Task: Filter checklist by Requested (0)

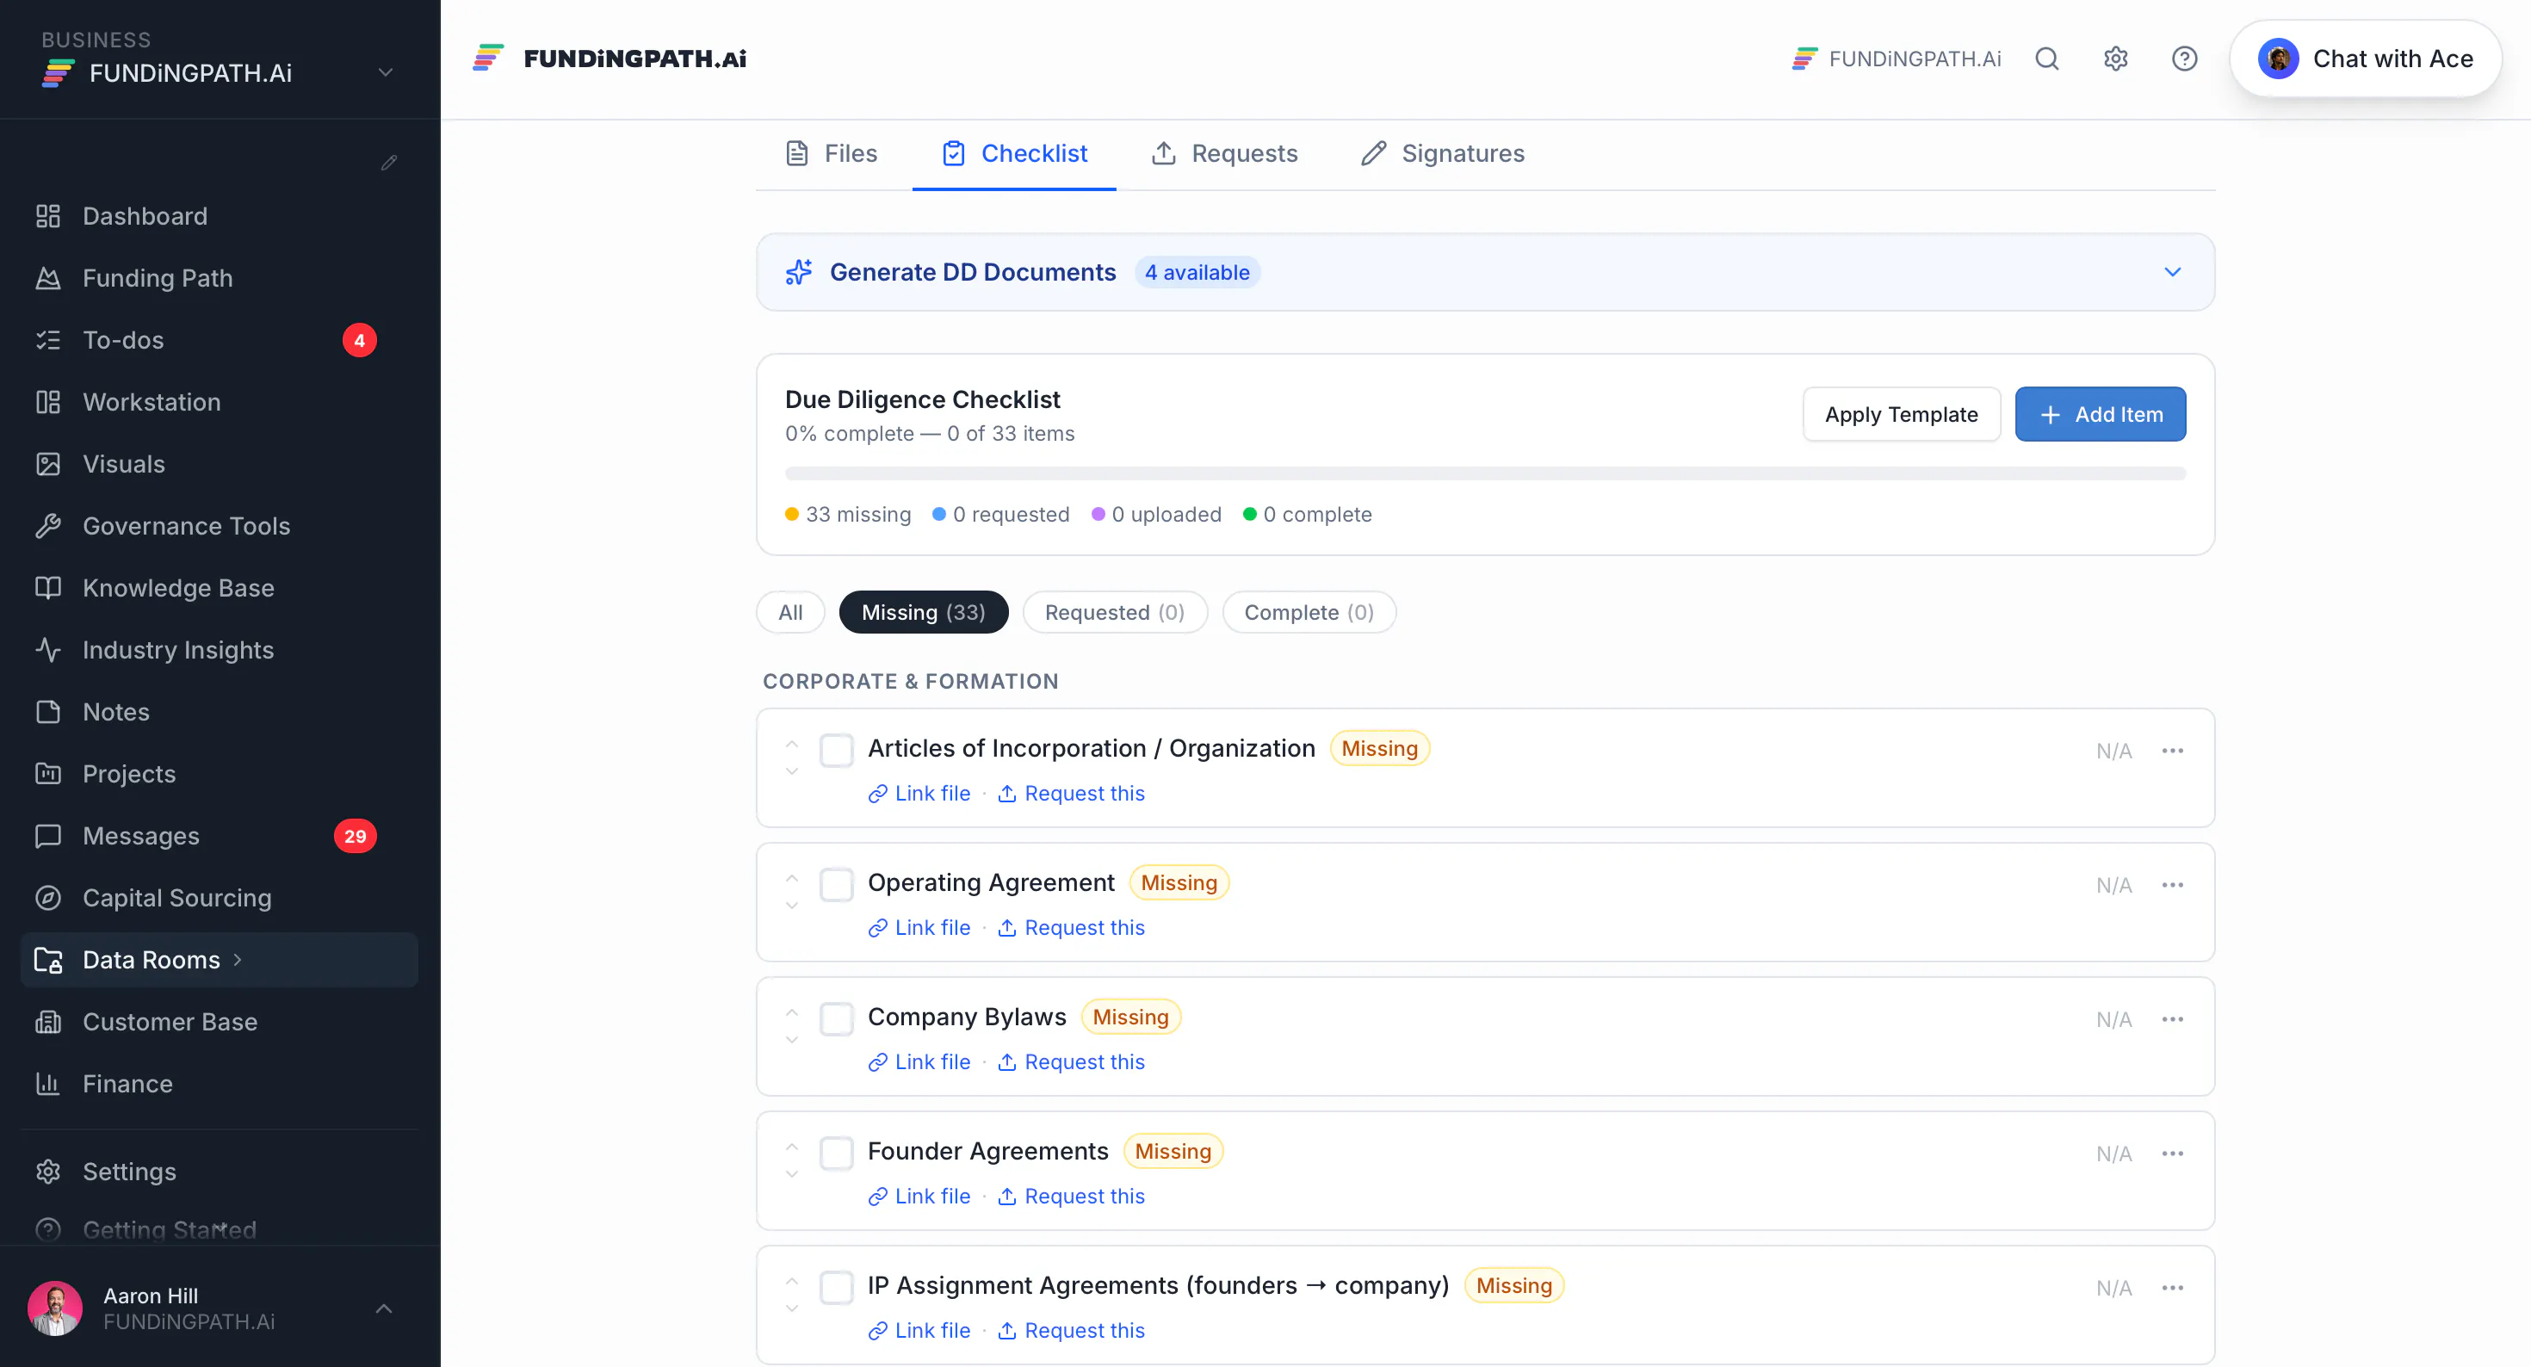Action: [1114, 612]
